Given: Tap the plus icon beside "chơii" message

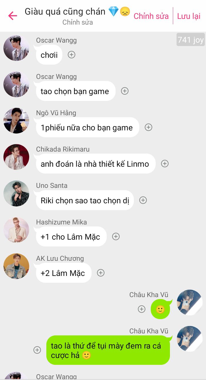Looking at the screenshot, I should [72, 55].
